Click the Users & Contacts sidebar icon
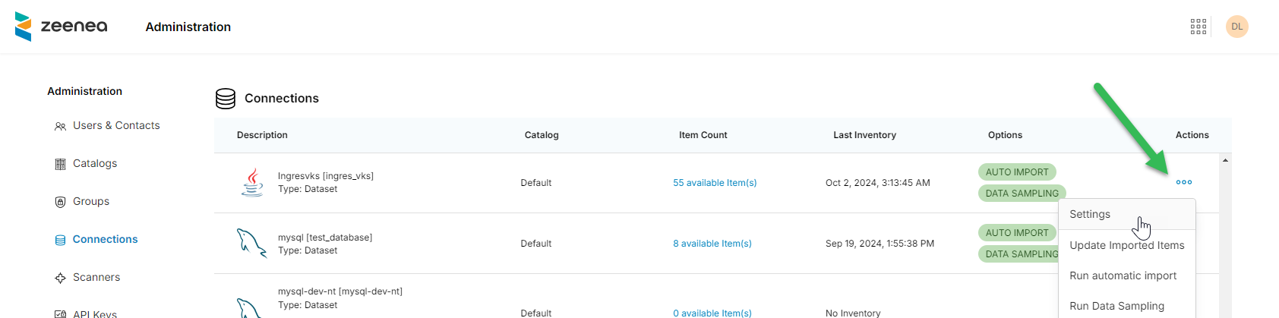The width and height of the screenshot is (1279, 318). (x=60, y=126)
